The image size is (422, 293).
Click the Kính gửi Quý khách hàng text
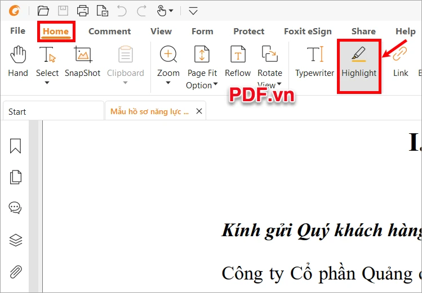click(322, 231)
